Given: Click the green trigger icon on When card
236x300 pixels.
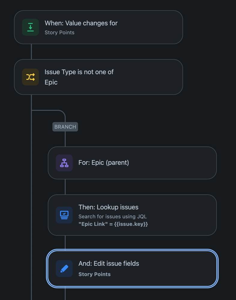Looking at the screenshot, I should pyautogui.click(x=30, y=27).
